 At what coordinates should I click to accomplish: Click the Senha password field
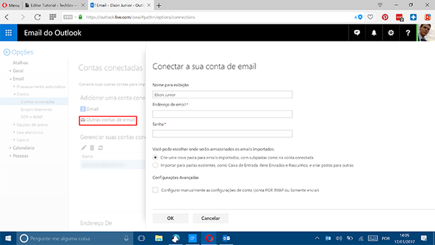pos(222,134)
